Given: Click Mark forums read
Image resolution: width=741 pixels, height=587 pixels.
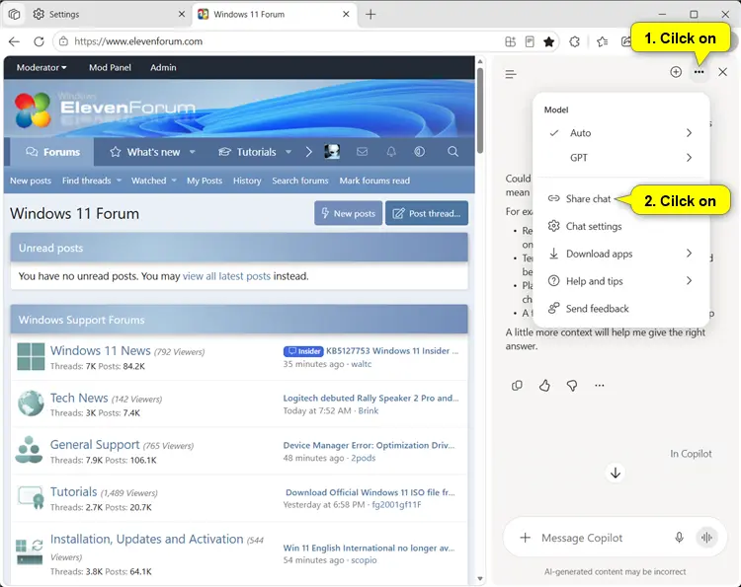Looking at the screenshot, I should pyautogui.click(x=374, y=181).
